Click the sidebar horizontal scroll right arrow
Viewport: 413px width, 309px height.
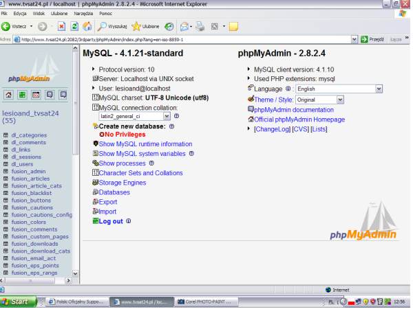pos(68,280)
